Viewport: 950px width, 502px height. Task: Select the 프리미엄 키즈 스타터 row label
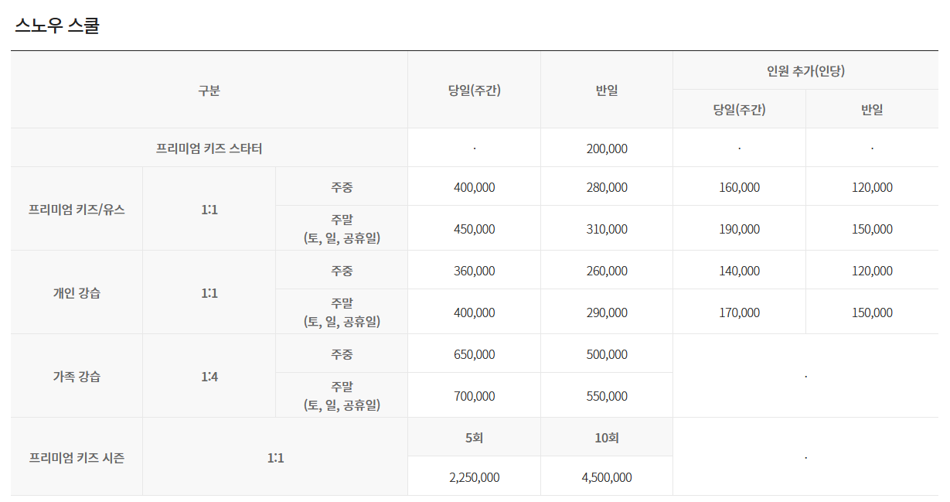[209, 147]
